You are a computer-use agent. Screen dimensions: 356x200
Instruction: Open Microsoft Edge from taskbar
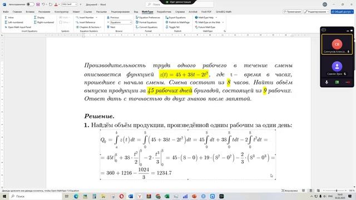point(76,196)
